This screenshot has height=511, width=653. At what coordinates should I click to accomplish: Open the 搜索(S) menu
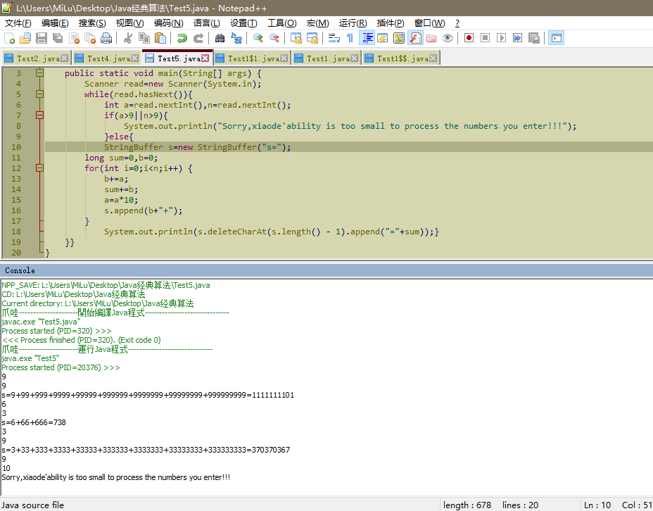[x=92, y=23]
